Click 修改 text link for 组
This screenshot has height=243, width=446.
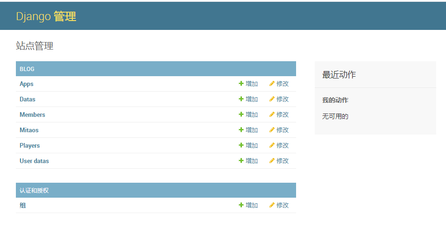(283, 205)
